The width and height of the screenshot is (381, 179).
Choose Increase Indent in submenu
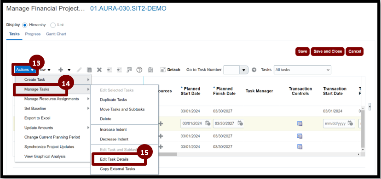(124, 129)
